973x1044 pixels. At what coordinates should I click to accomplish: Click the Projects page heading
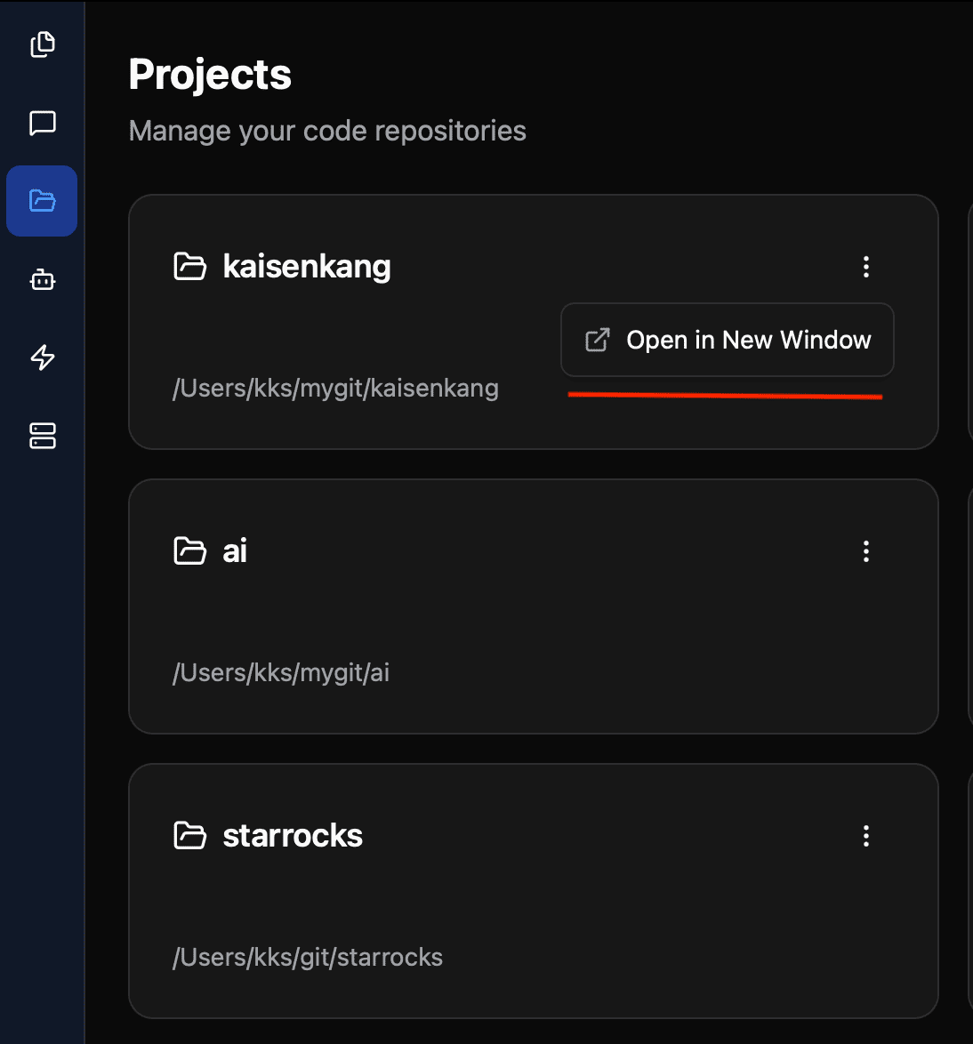tap(210, 75)
